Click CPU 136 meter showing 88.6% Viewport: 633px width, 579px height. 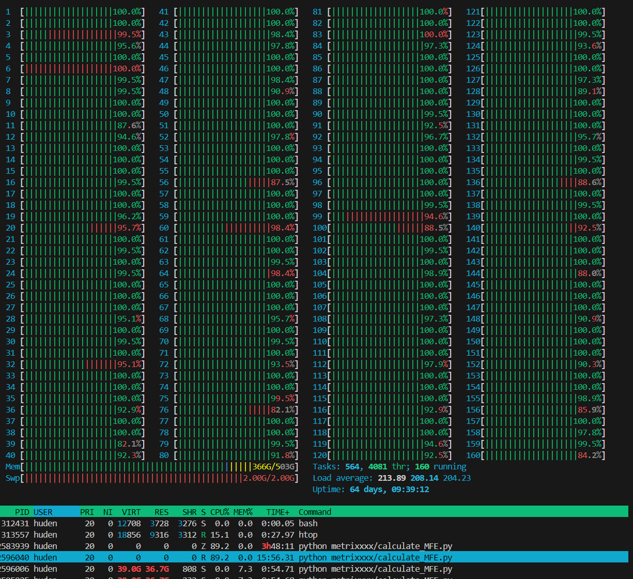(536, 182)
